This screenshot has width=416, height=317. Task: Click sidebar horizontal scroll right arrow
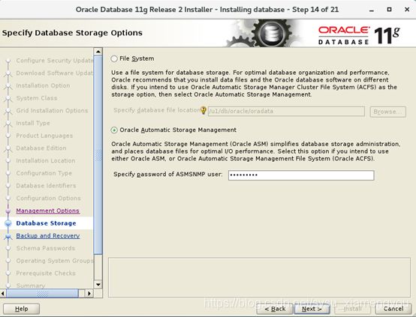(x=89, y=294)
